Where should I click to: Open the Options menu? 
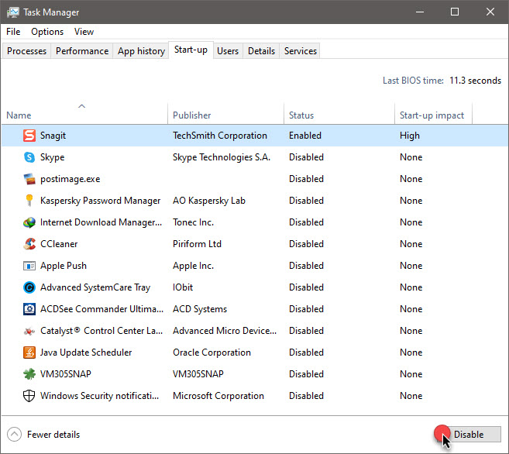[47, 32]
